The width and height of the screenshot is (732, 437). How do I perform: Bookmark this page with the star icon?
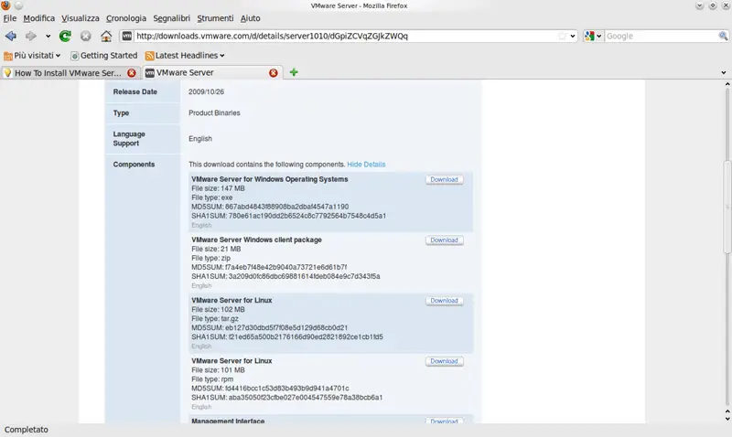(x=562, y=36)
